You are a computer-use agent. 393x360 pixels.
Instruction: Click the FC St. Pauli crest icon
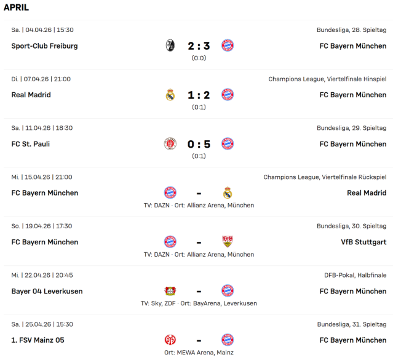pyautogui.click(x=170, y=144)
